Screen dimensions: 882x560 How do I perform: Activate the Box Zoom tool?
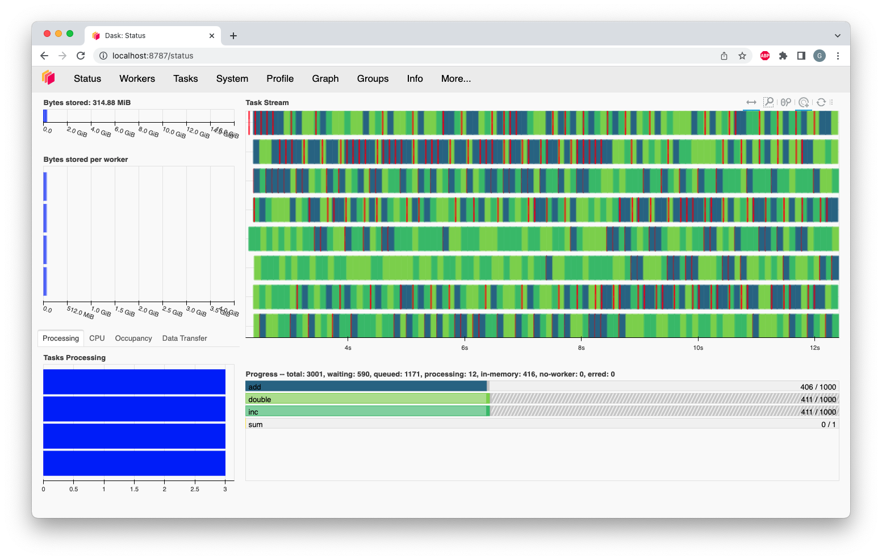coord(768,102)
